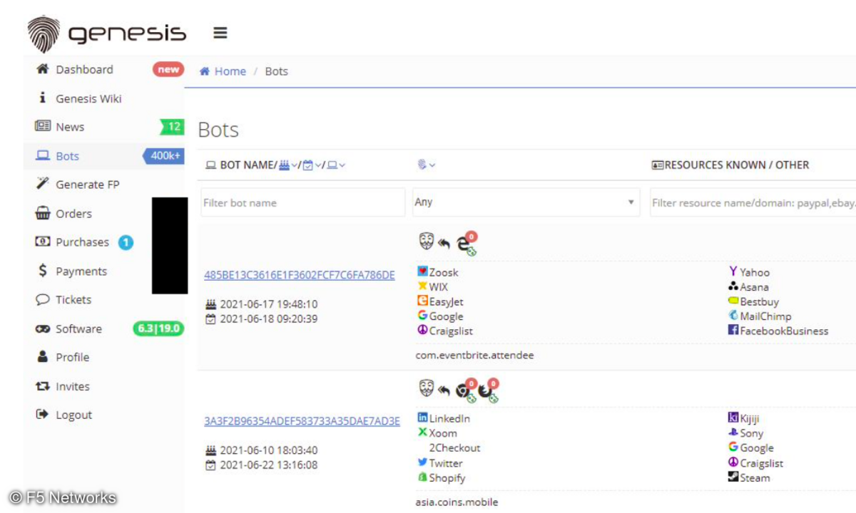Screen dimensions: 856x513
Task: Click the LinkedIn logo icon
Action: coord(423,418)
